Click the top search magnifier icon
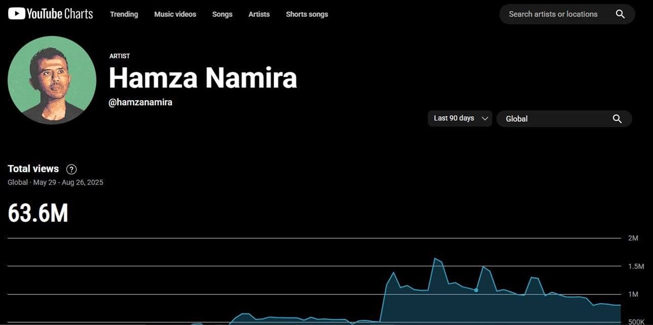The image size is (653, 325). pyautogui.click(x=620, y=14)
